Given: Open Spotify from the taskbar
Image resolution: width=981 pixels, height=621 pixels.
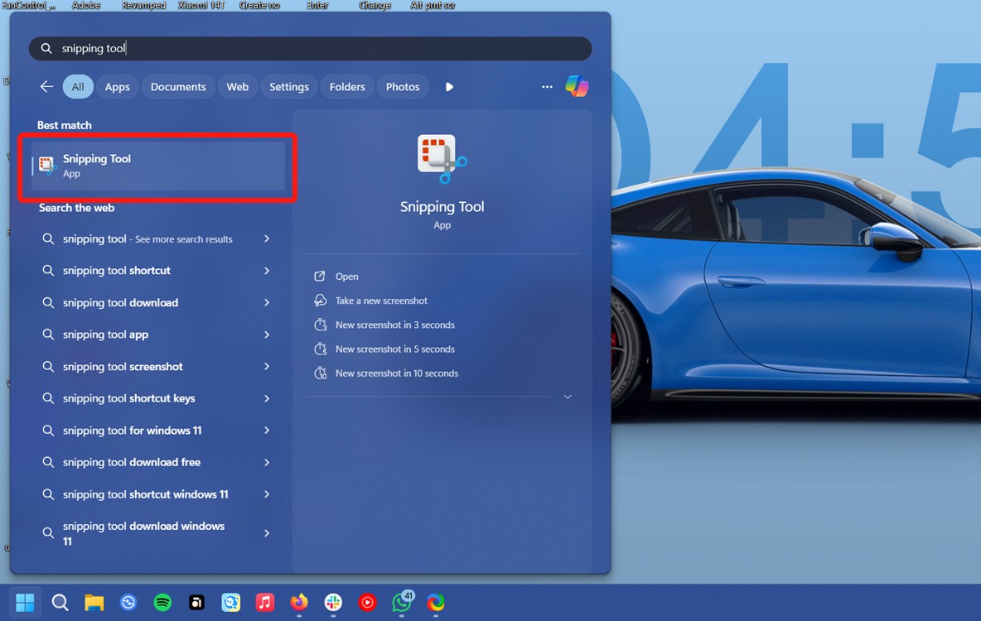Looking at the screenshot, I should pos(162,602).
